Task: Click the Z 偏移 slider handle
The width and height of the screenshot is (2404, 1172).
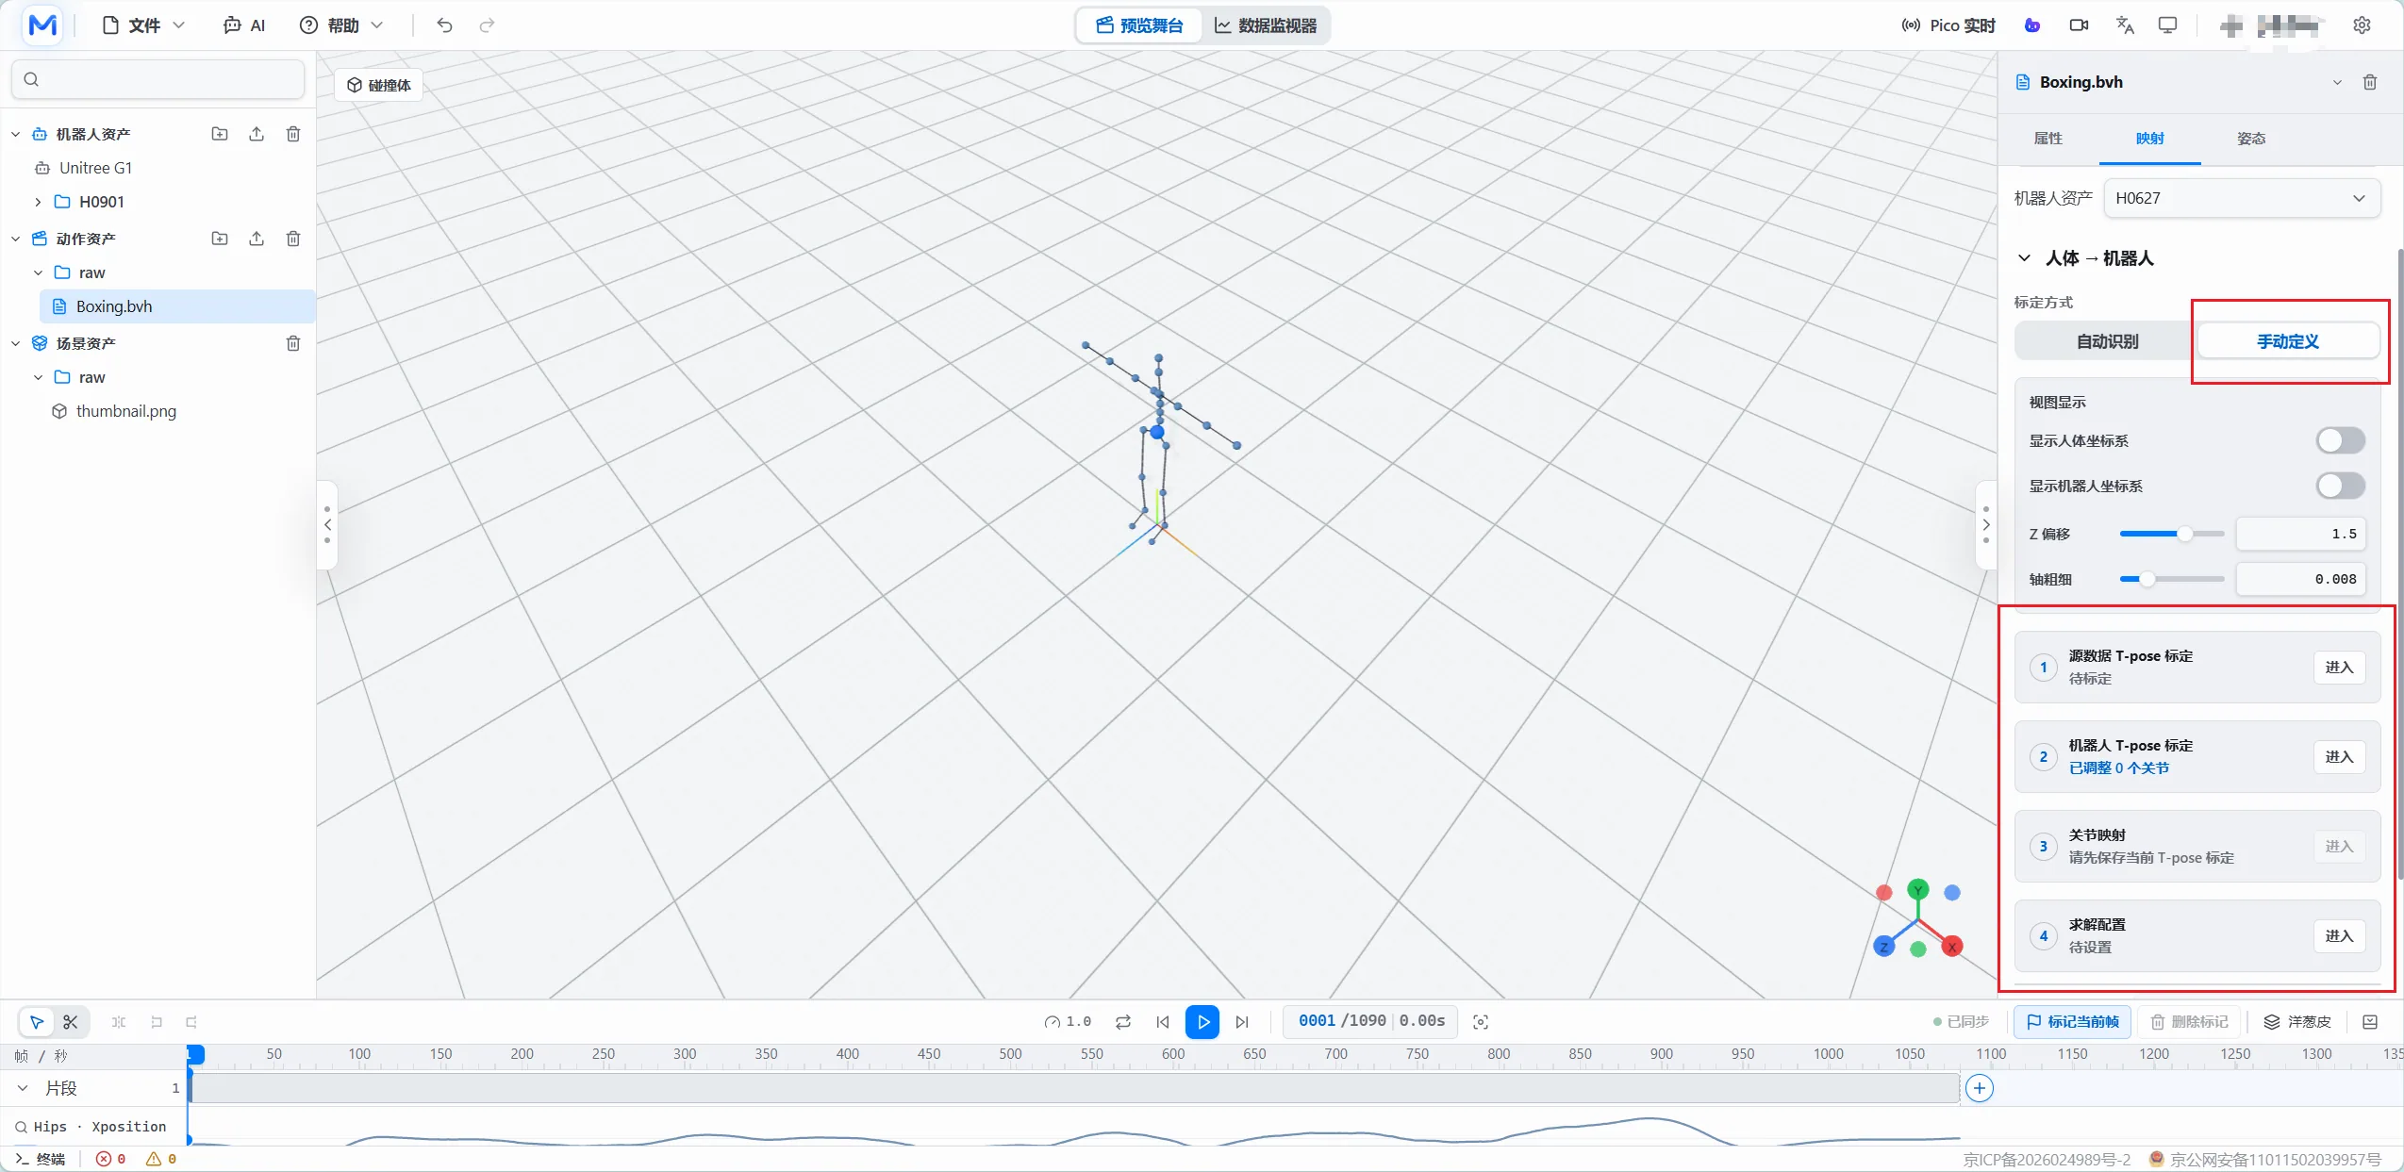Action: coord(2184,534)
